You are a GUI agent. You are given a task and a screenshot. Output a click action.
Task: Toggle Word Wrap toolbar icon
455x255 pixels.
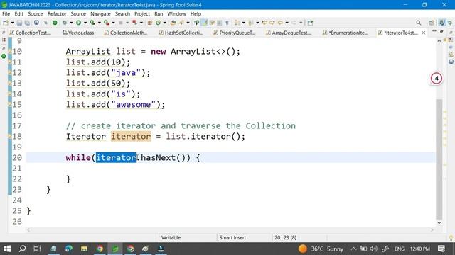click(212, 23)
